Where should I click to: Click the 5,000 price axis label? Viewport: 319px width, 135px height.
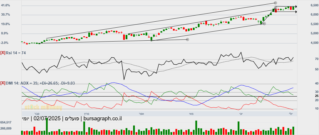(314, 33)
